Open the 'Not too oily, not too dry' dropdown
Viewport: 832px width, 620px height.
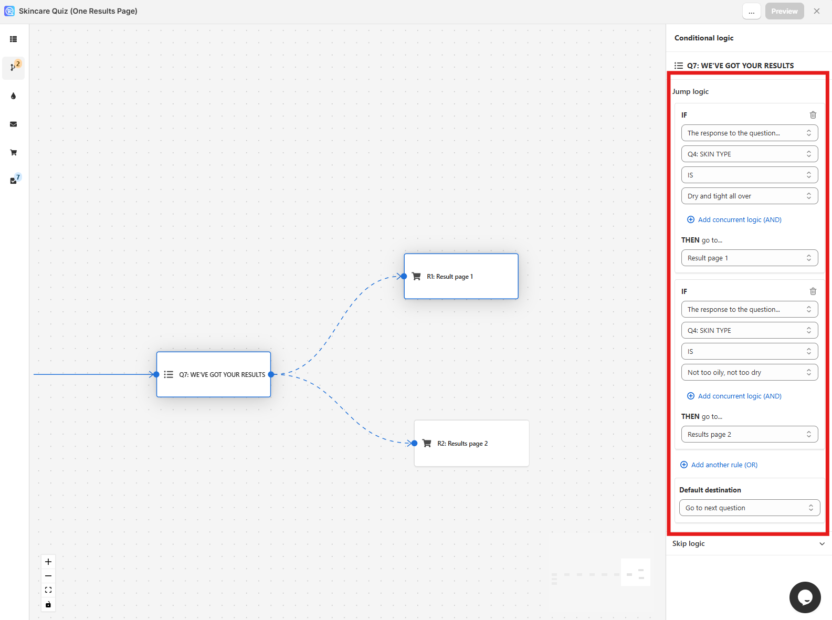click(x=750, y=372)
